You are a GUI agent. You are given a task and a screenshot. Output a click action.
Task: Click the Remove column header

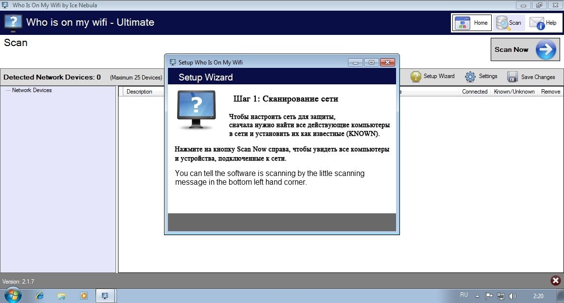[550, 92]
